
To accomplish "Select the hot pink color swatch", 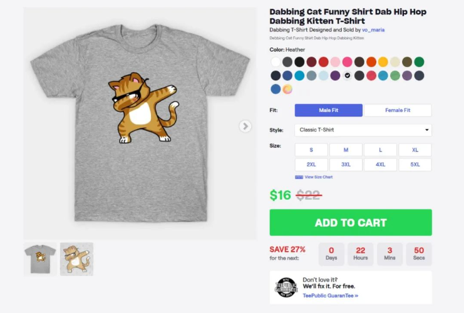I will point(348,62).
